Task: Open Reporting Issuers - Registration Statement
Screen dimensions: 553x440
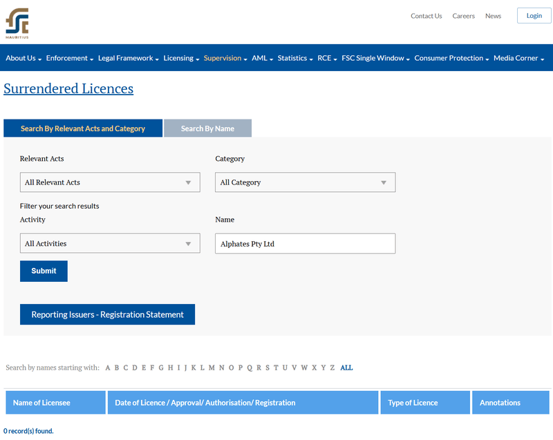Action: click(108, 314)
